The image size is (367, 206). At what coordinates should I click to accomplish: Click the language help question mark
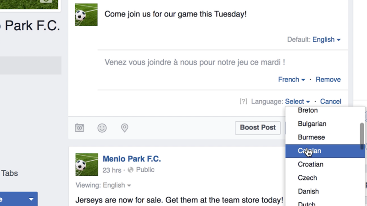pyautogui.click(x=243, y=102)
